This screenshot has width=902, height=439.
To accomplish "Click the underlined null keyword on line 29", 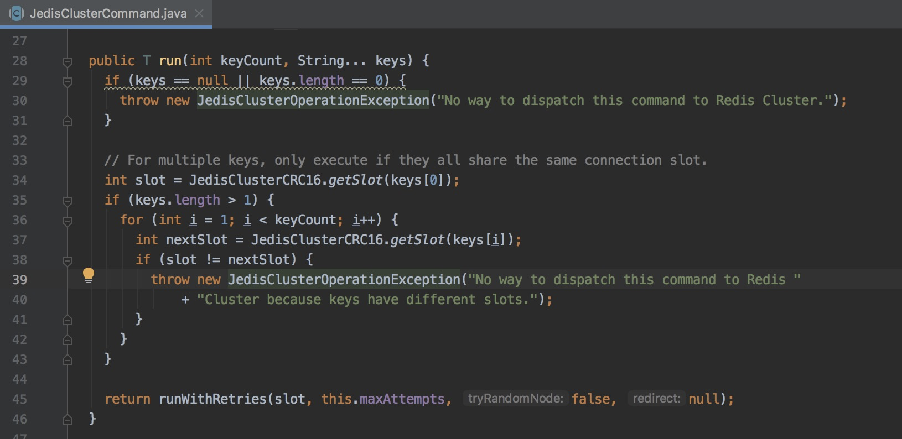I will (212, 81).
